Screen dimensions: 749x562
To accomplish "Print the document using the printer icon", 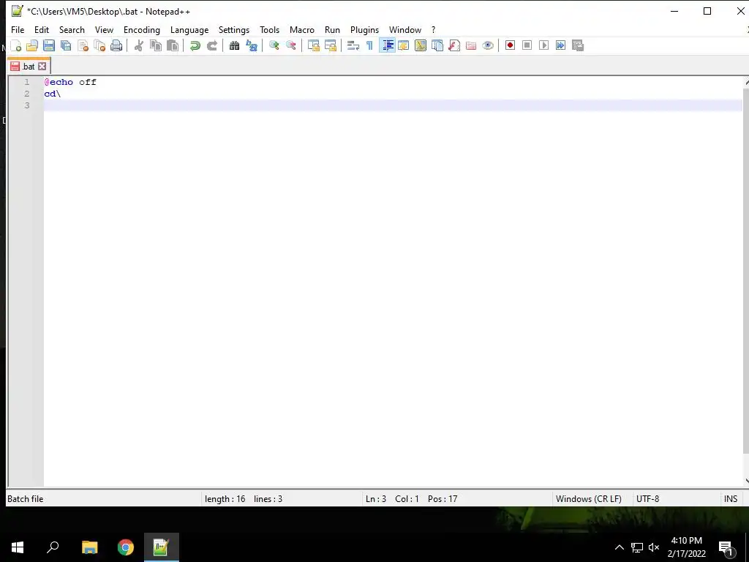I will [116, 45].
